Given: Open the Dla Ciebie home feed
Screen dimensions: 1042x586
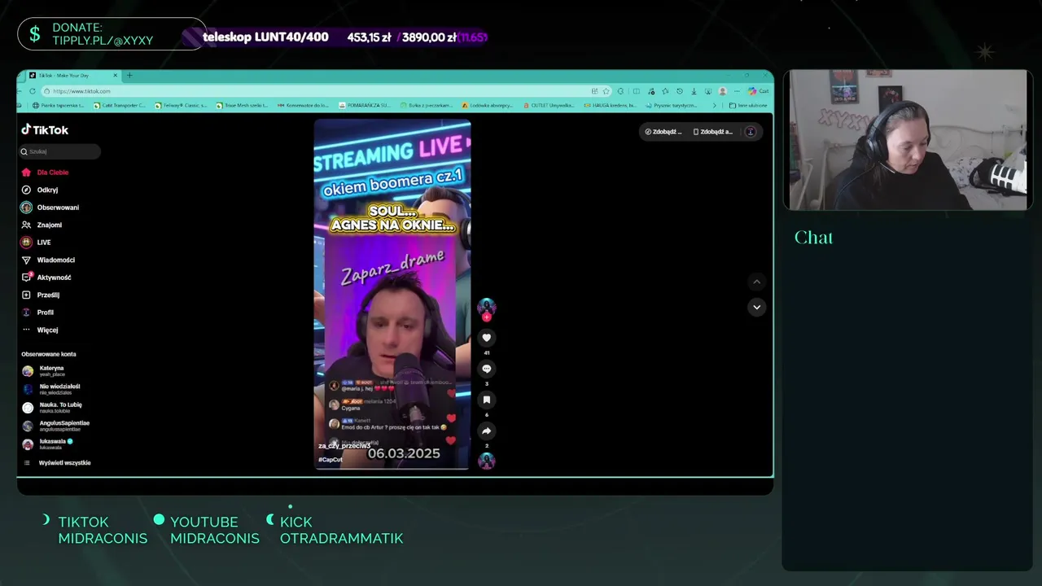Looking at the screenshot, I should click(x=46, y=173).
